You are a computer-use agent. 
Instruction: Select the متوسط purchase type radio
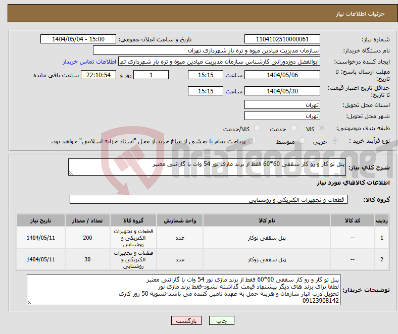coord(302,140)
